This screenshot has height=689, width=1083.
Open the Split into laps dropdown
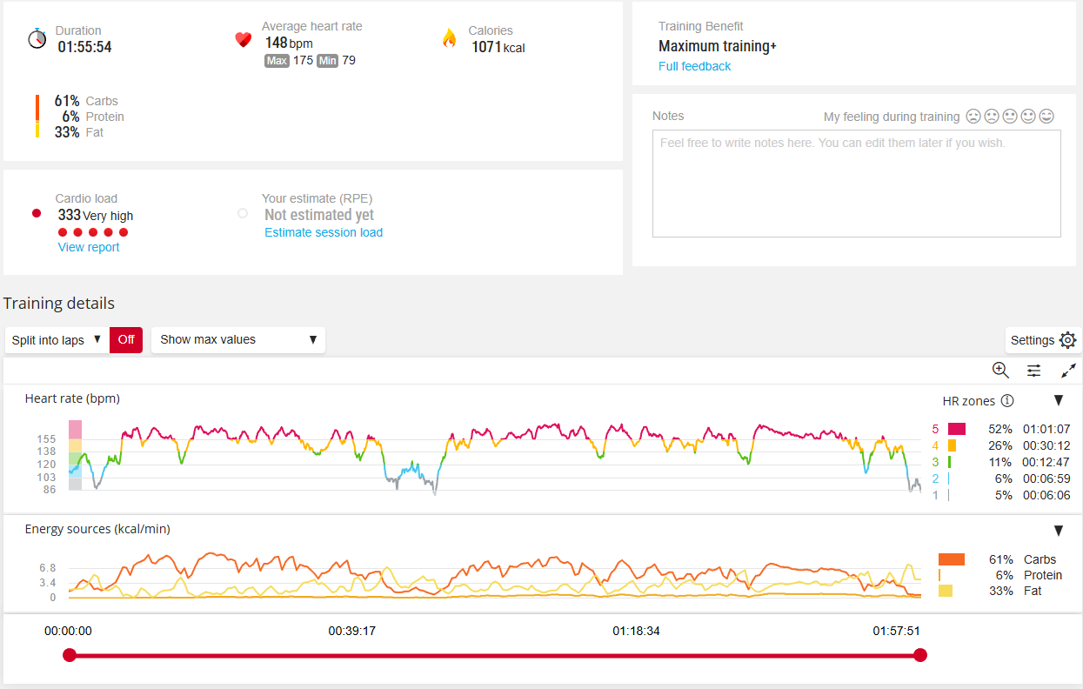pos(57,339)
